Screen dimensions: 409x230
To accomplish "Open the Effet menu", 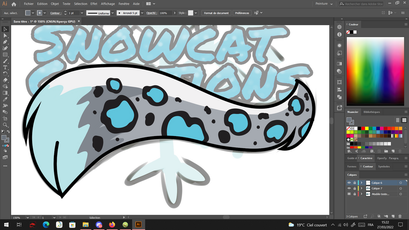I will 94,4.
